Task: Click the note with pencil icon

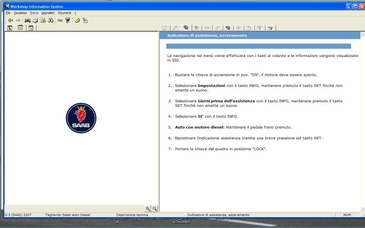Action: point(85,20)
